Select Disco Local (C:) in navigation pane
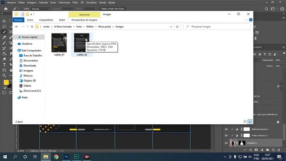The height and width of the screenshot is (161, 286). 32,91
